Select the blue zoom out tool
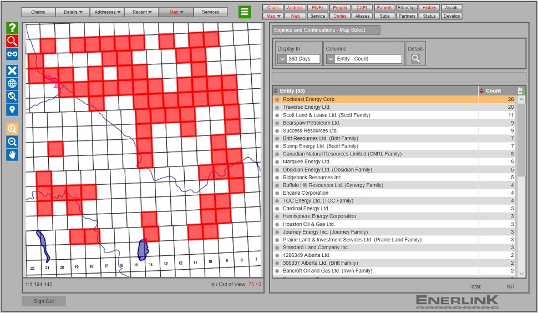538x313 pixels. click(x=12, y=142)
